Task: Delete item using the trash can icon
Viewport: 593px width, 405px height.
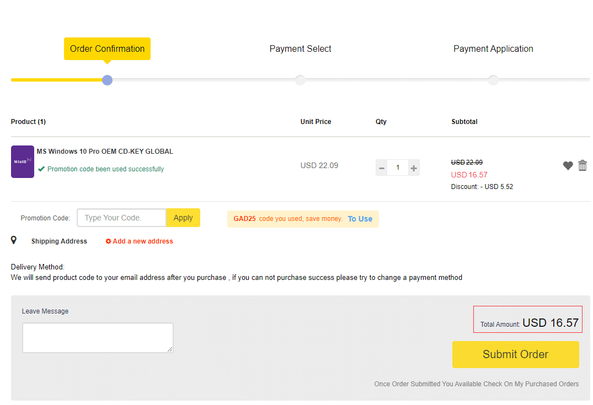Action: [583, 165]
